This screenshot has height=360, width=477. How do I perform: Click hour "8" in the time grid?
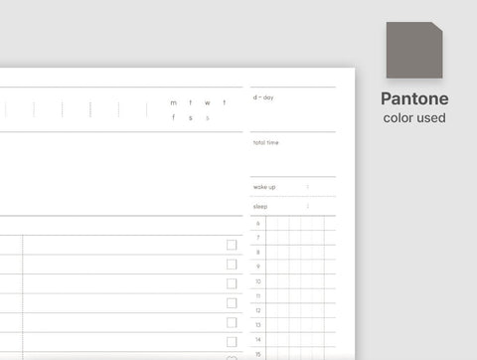(258, 253)
